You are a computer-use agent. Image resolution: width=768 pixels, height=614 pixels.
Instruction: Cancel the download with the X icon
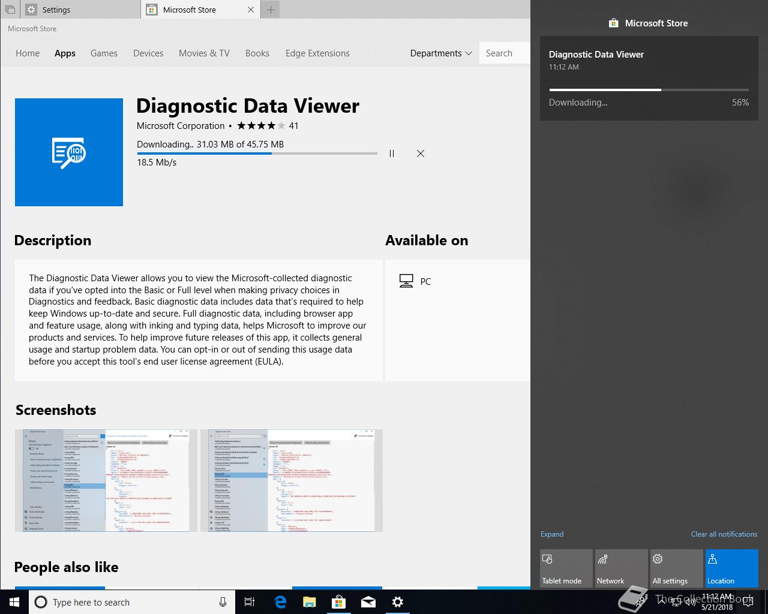coord(421,153)
